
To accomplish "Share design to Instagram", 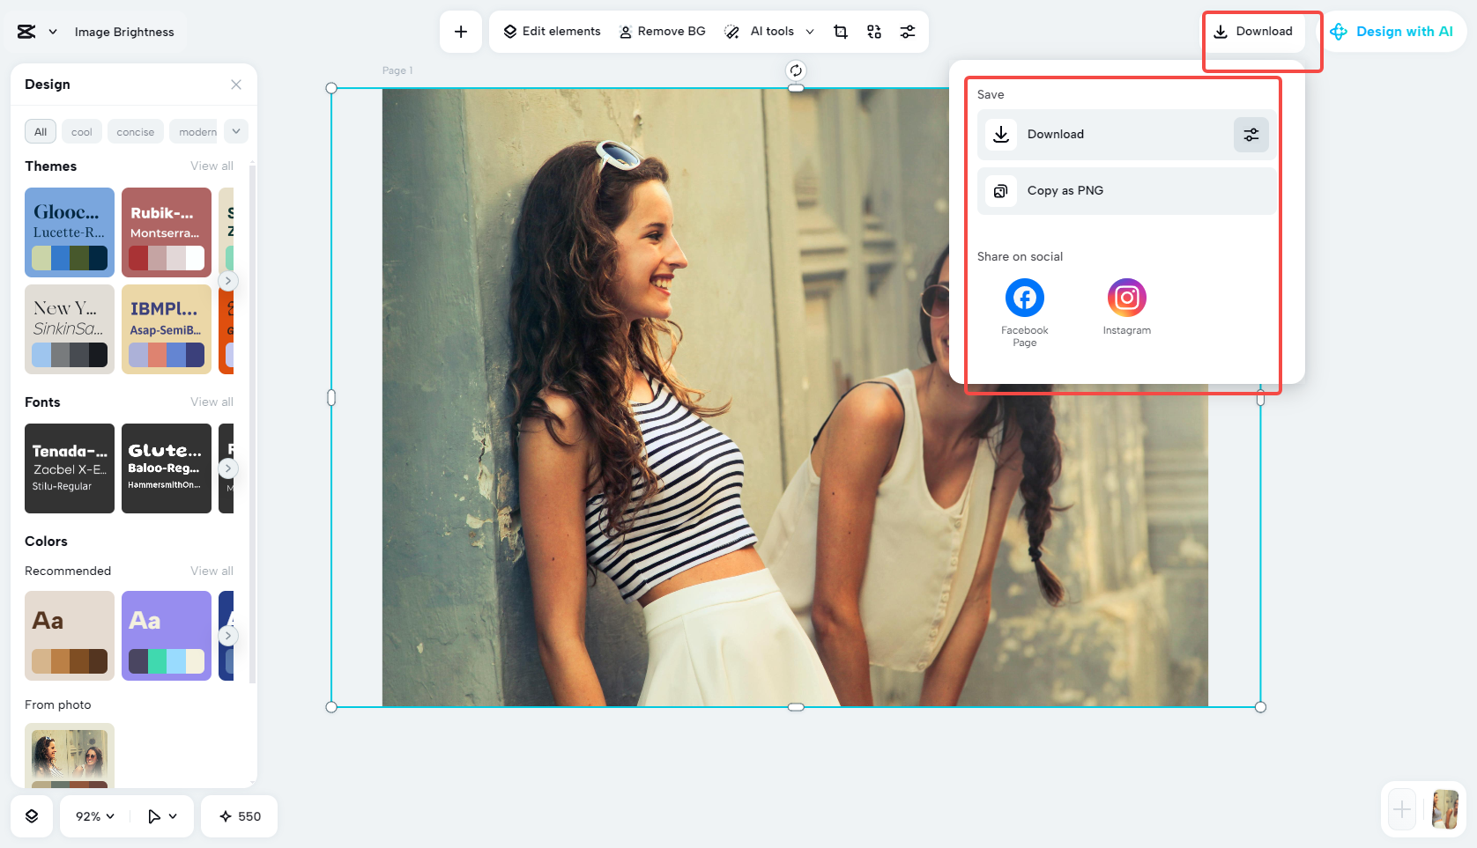I will tap(1126, 298).
